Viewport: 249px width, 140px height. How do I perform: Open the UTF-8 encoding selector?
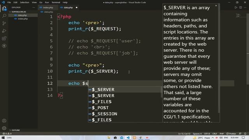[207, 134]
